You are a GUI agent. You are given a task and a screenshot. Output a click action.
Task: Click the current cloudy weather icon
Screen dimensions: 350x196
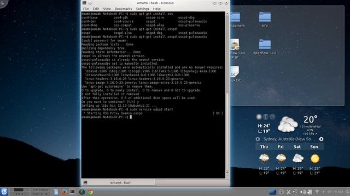(288, 125)
